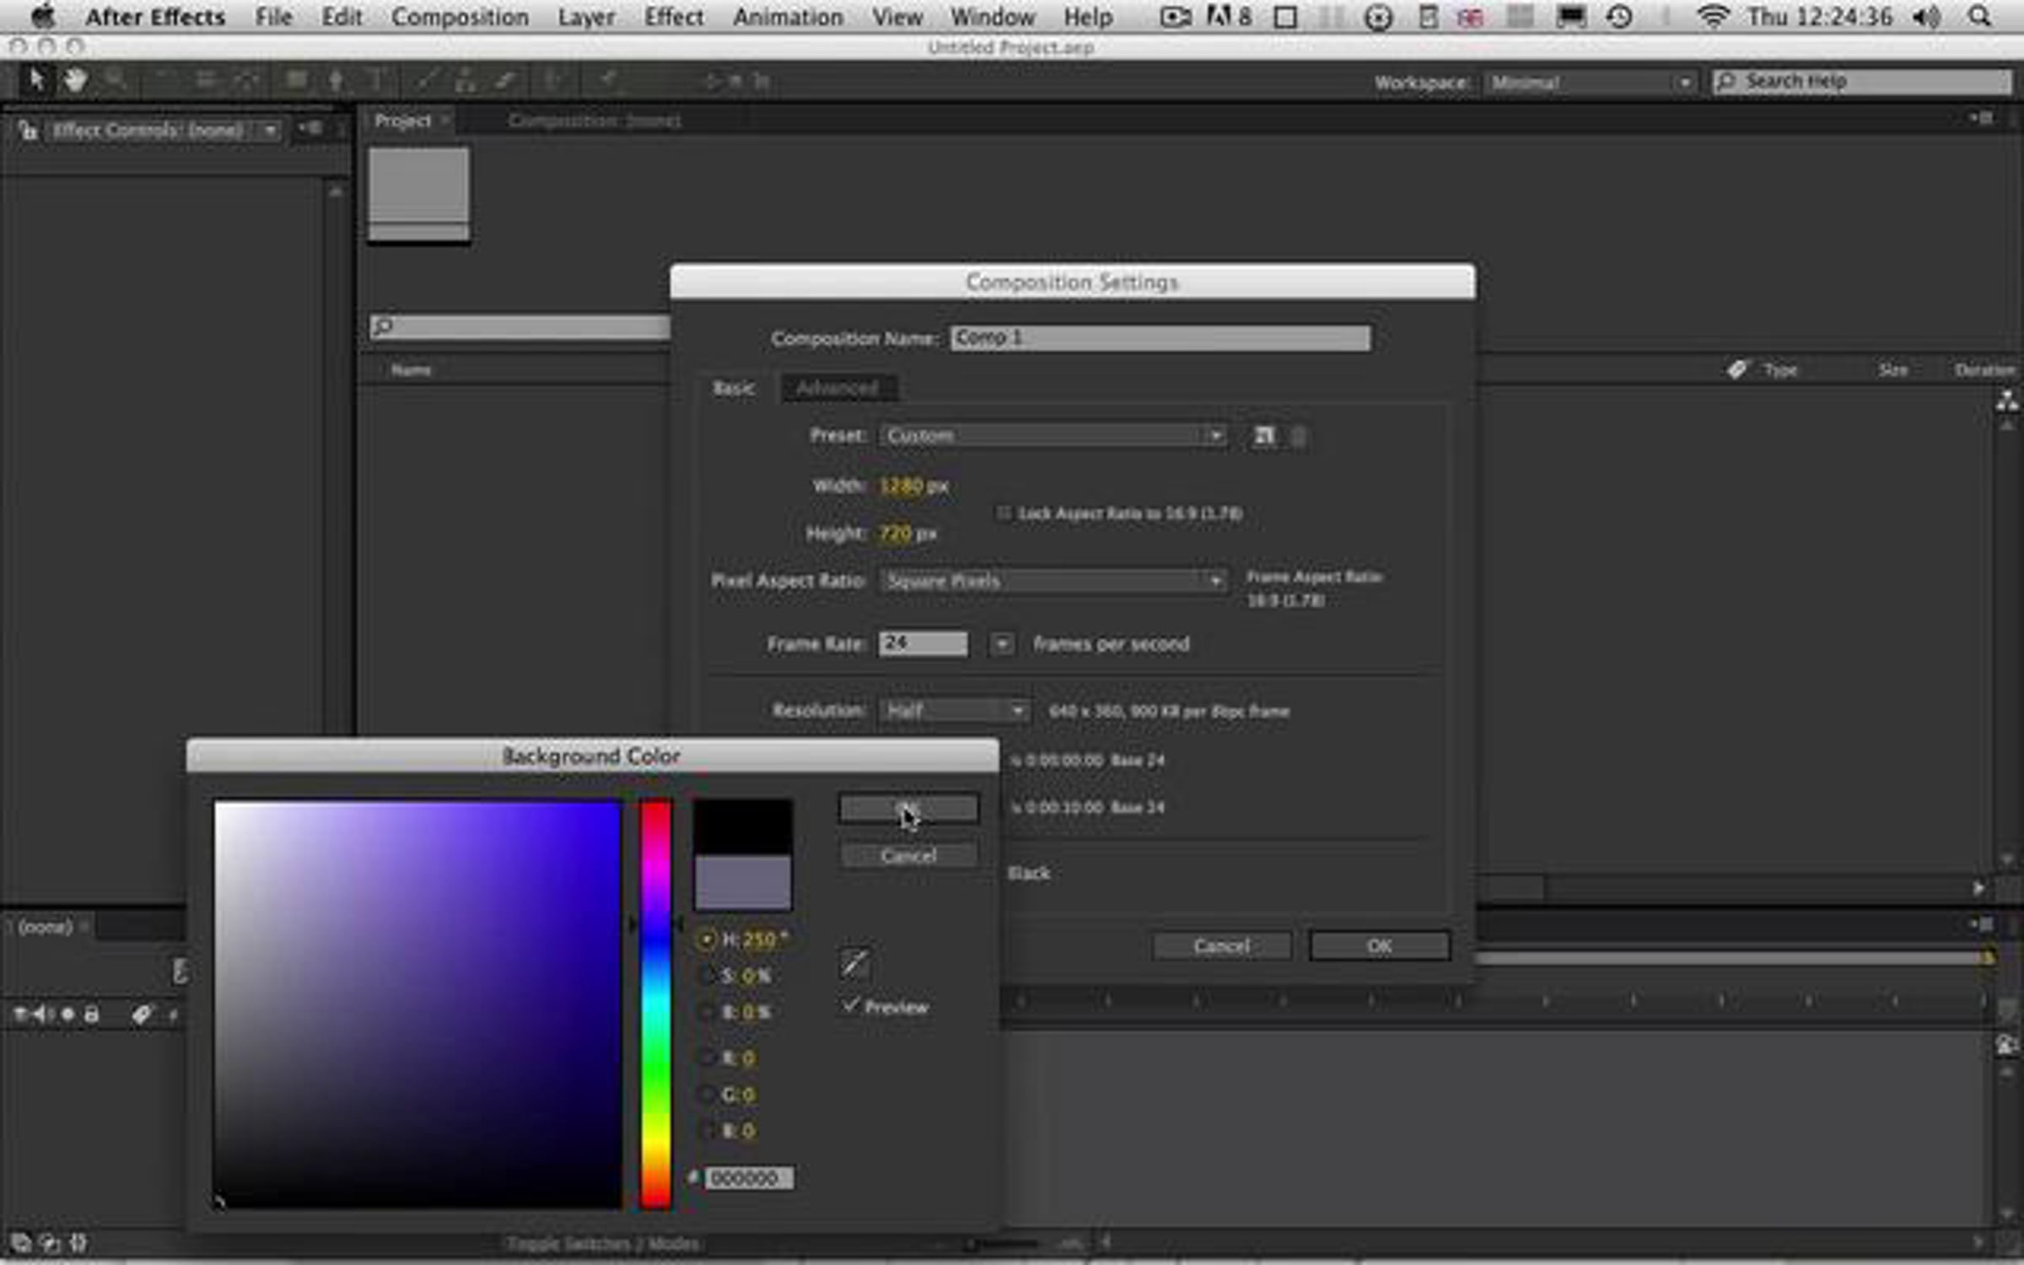
Task: Toggle Lock Aspect Ratio checkbox
Action: [x=1004, y=513]
